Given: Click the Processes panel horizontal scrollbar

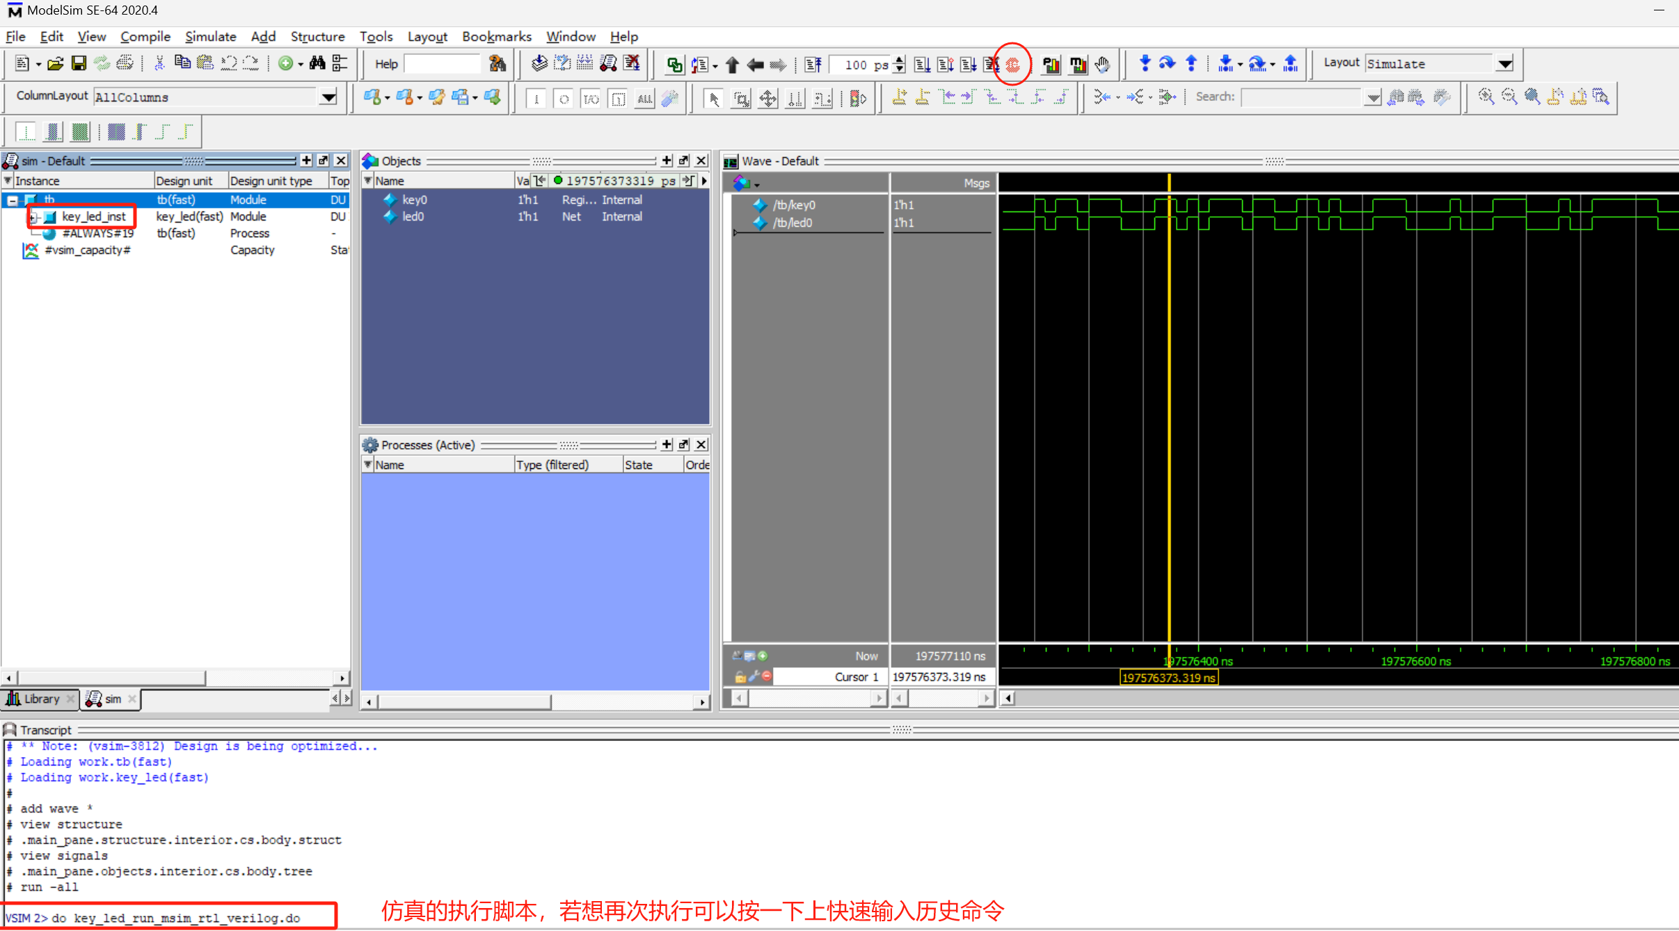Looking at the screenshot, I should 534,701.
